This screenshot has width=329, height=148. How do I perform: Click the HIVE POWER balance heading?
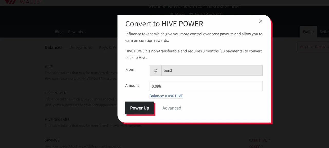point(56,93)
